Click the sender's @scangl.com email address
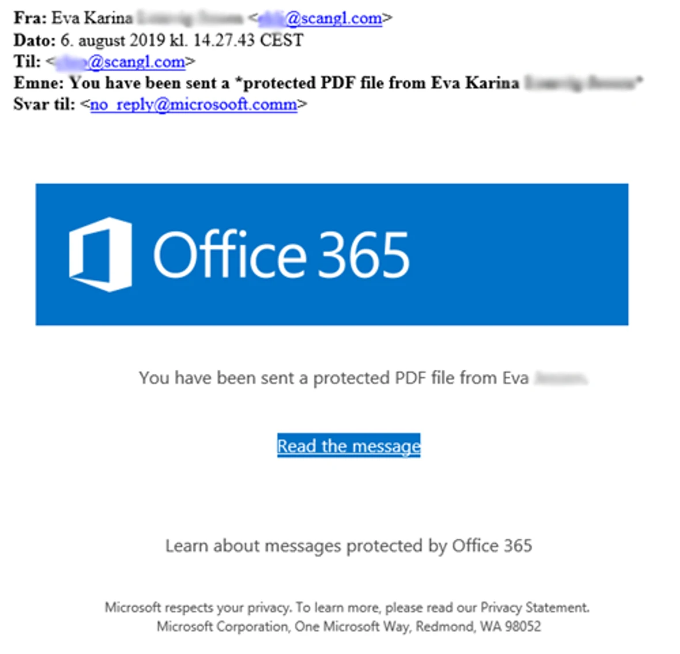Image resolution: width=680 pixels, height=654 pixels. 320,18
